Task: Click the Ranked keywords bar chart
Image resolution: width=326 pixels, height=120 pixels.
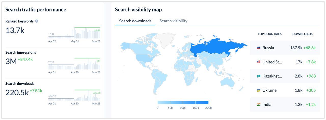Action: click(74, 33)
